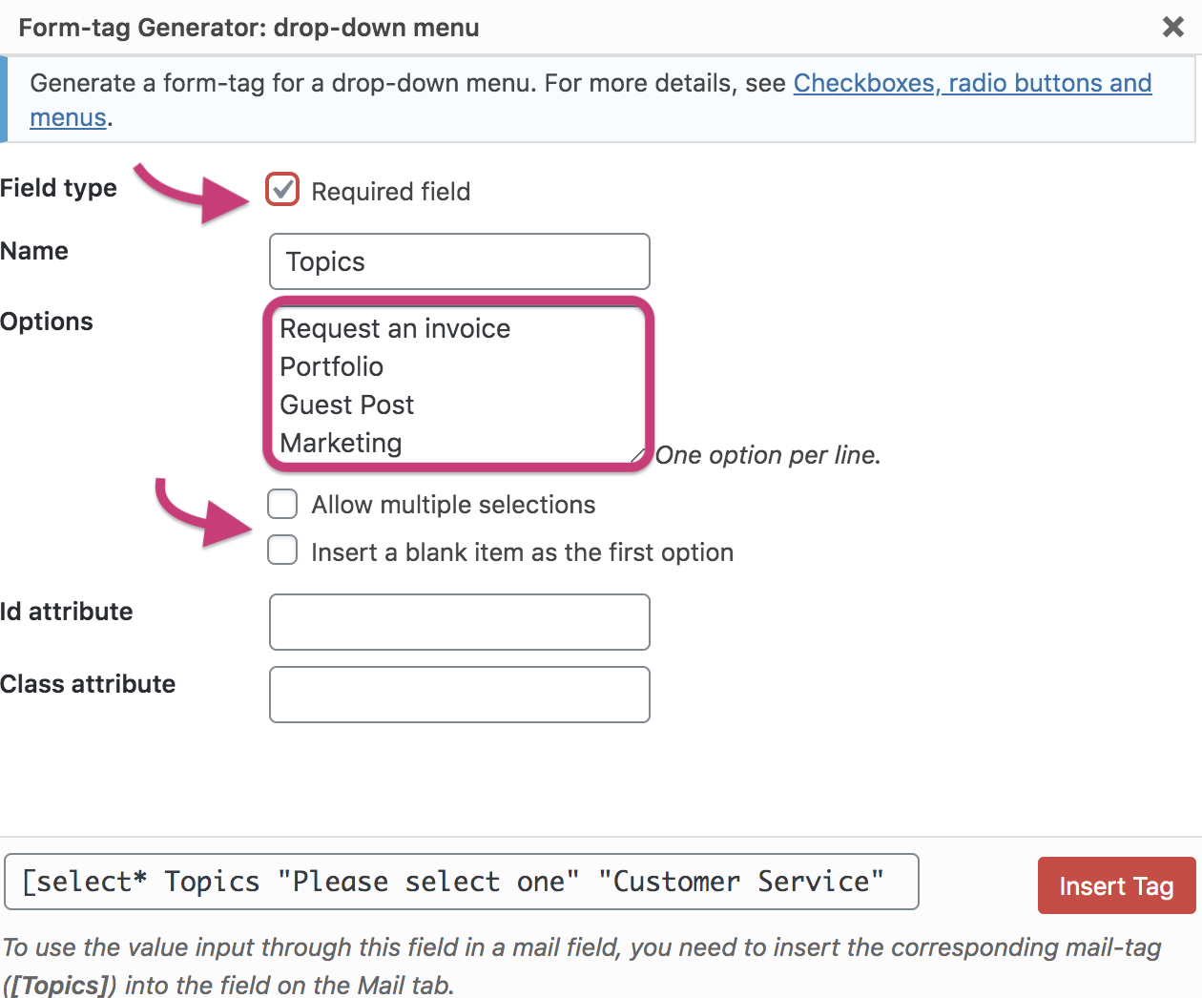Enable Allow multiple selections

[x=282, y=504]
